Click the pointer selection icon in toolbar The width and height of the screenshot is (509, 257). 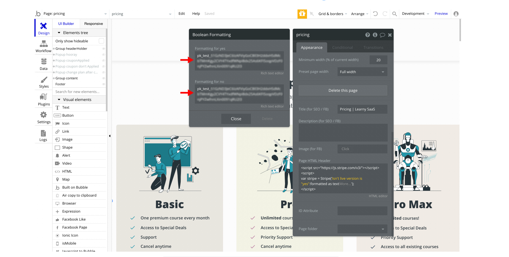click(312, 14)
